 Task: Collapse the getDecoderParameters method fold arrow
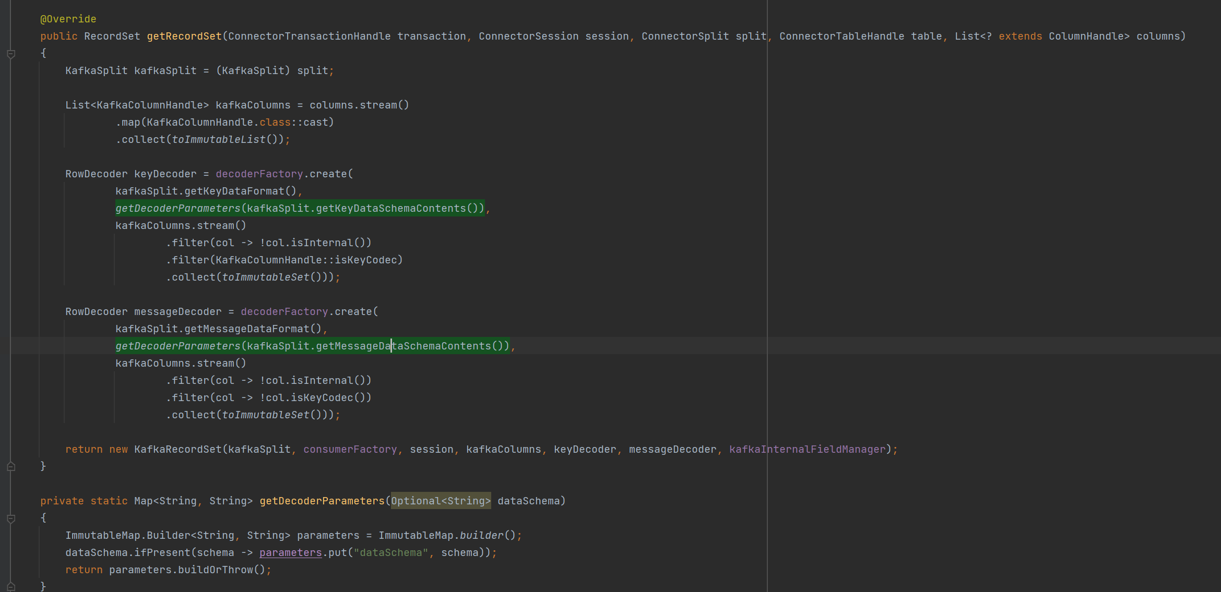pos(11,518)
